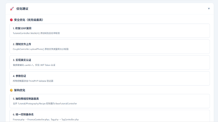The image size is (218, 122).
Task: Click the red circle beside 安全优化
Action: pos(11,20)
